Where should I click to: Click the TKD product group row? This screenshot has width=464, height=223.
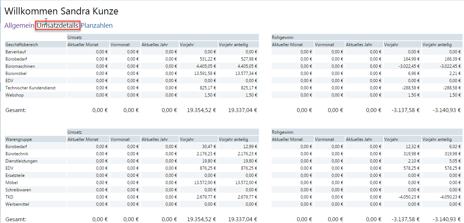click(9, 197)
